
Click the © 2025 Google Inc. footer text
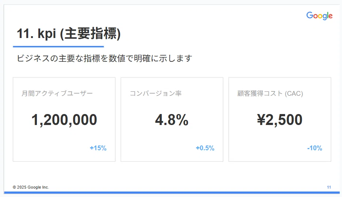pos(31,187)
